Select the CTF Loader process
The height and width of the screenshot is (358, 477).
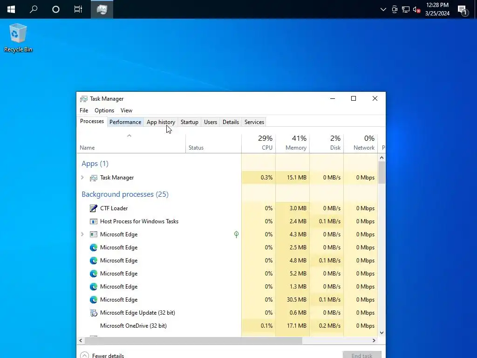227,208
